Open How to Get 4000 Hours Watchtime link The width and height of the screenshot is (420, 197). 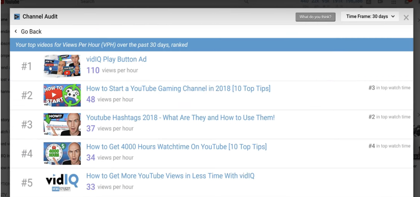coord(177,147)
